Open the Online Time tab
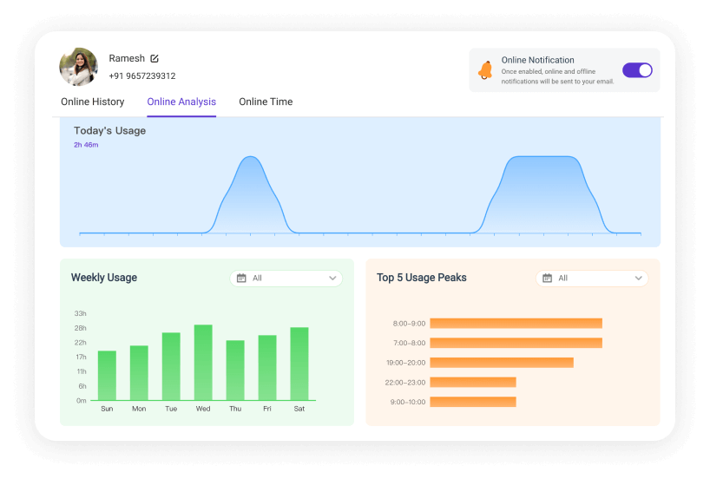This screenshot has height=479, width=710. coord(266,102)
